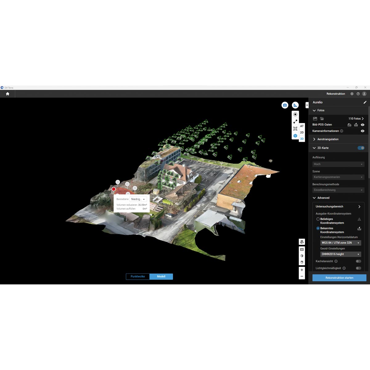
Task: Toggle the 2D-Karte switch off
Action: tap(361, 148)
